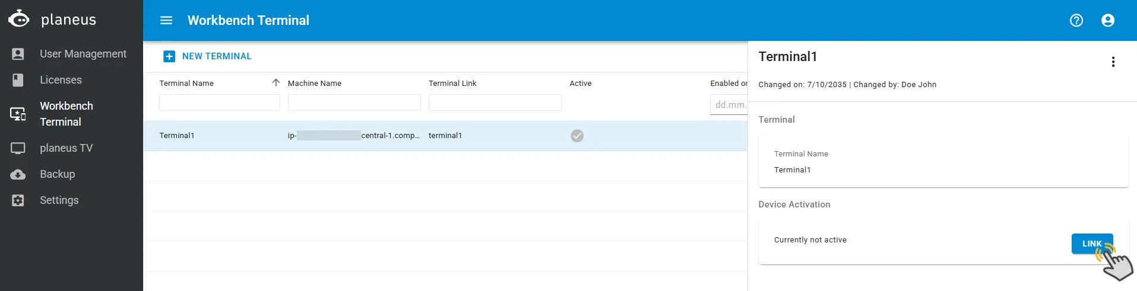The height and width of the screenshot is (291, 1137).
Task: Click the LINK button for device activation
Action: click(x=1092, y=244)
